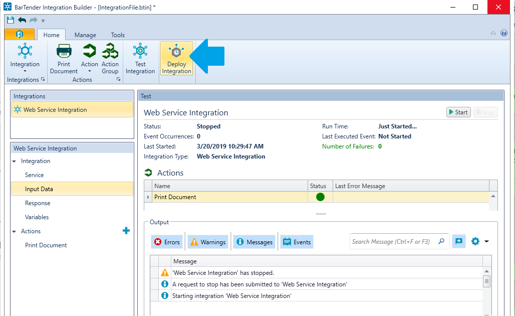Select the Input Data tree item
515x316 pixels.
(x=72, y=189)
